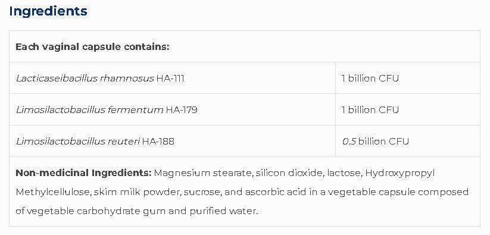The width and height of the screenshot is (490, 235).
Task: Click the Non-medicinal Ingredients bold label
Action: [x=83, y=173]
